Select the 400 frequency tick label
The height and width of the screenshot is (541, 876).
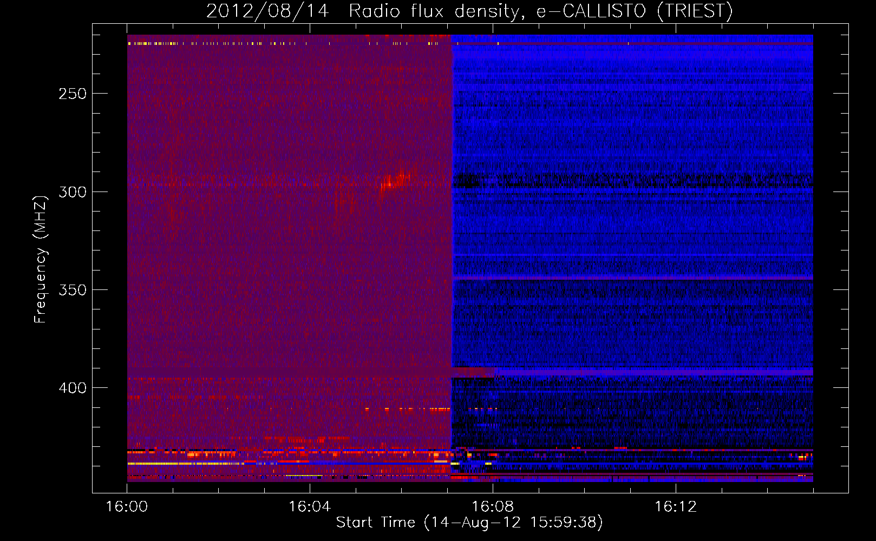(x=73, y=388)
